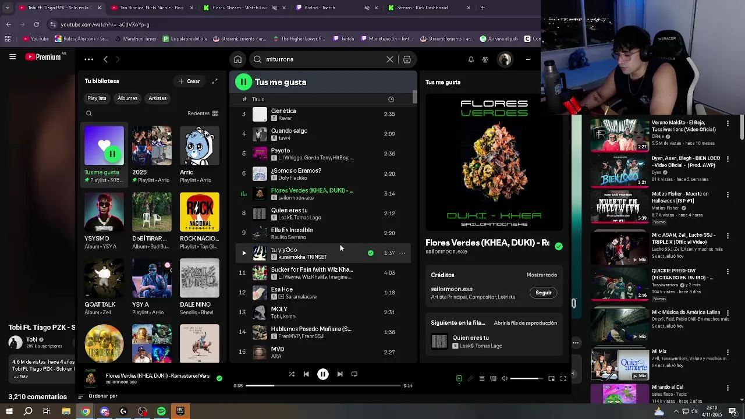Click Mostrar todo in Créditos
Screen dimensions: 745x419
[541, 275]
